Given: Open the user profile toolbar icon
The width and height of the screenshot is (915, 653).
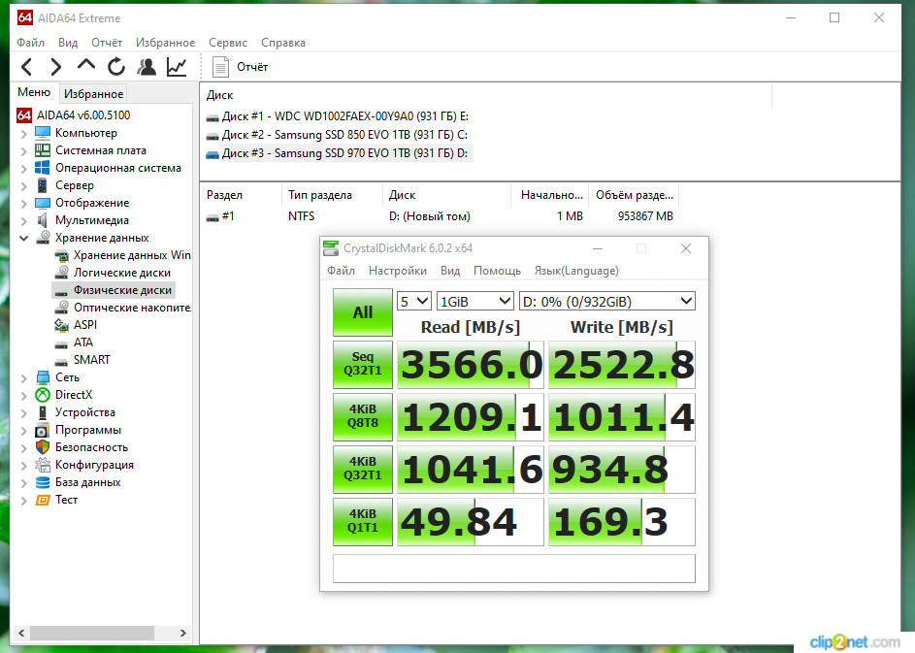Looking at the screenshot, I should coord(147,67).
